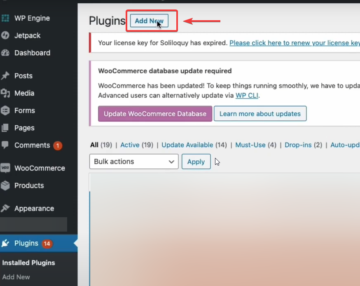Click the Comments badge showing 1
The width and height of the screenshot is (360, 286).
pyautogui.click(x=58, y=145)
